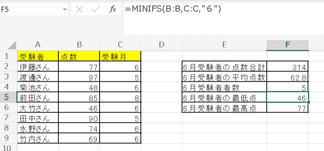Viewport: 324px width, 151px height.
Task: Select the yellow 受験月 header cell
Action: 121,56
